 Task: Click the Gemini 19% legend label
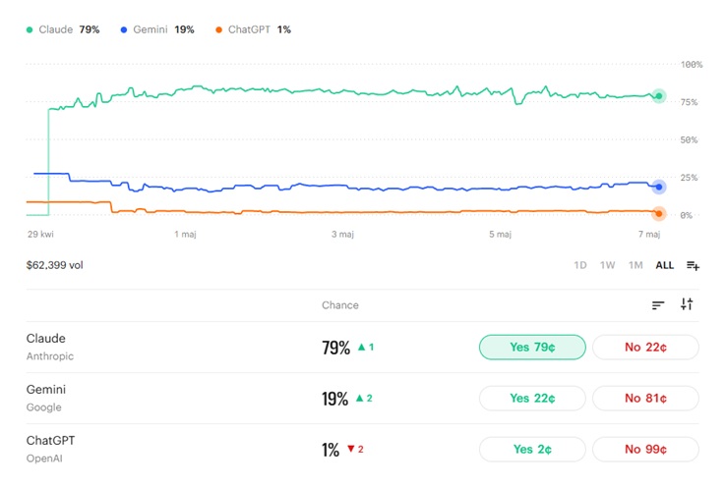(163, 29)
